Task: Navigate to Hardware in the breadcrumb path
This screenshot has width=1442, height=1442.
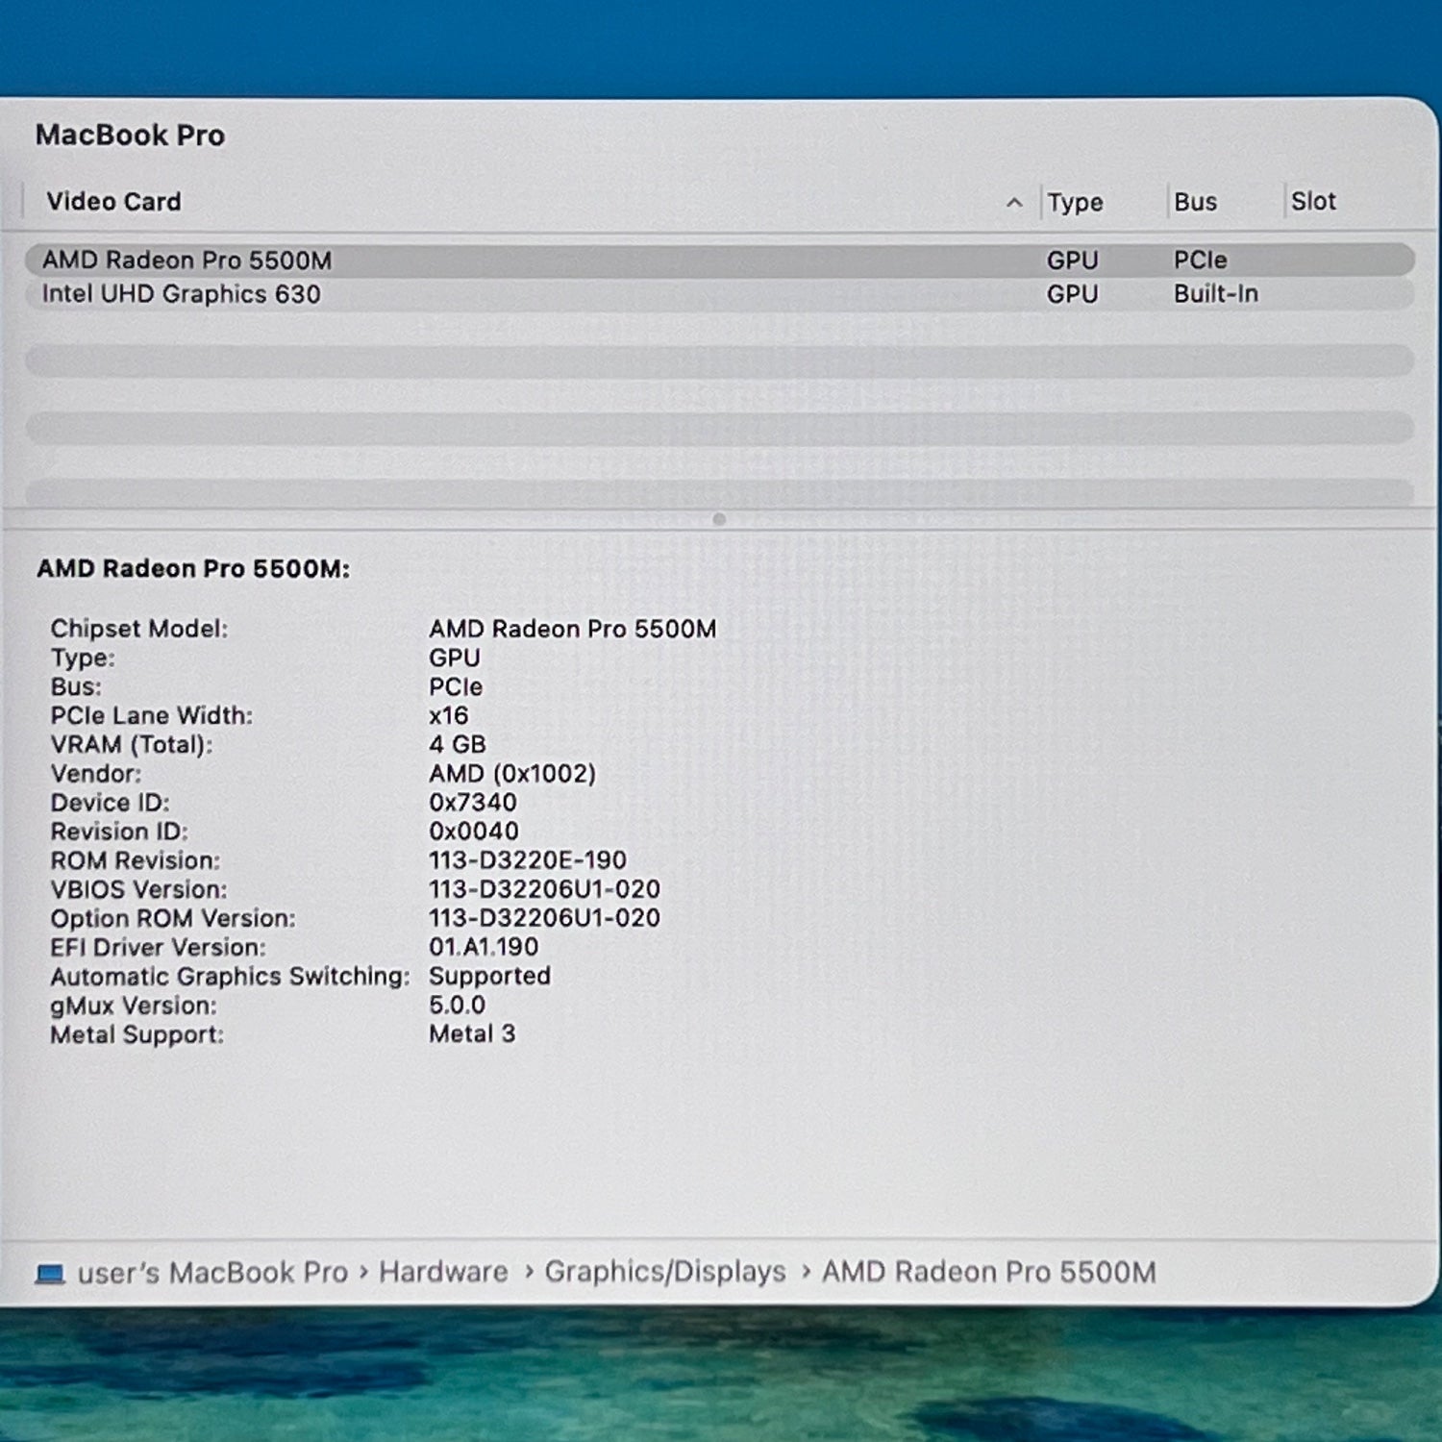Action: coord(444,1271)
